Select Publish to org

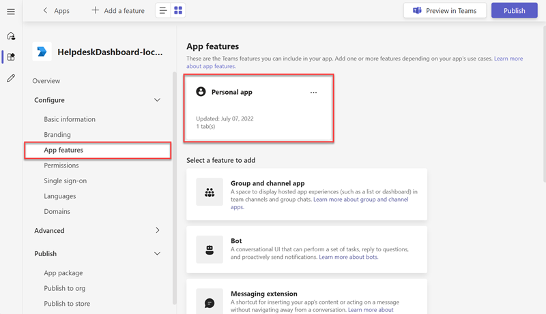[64, 288]
